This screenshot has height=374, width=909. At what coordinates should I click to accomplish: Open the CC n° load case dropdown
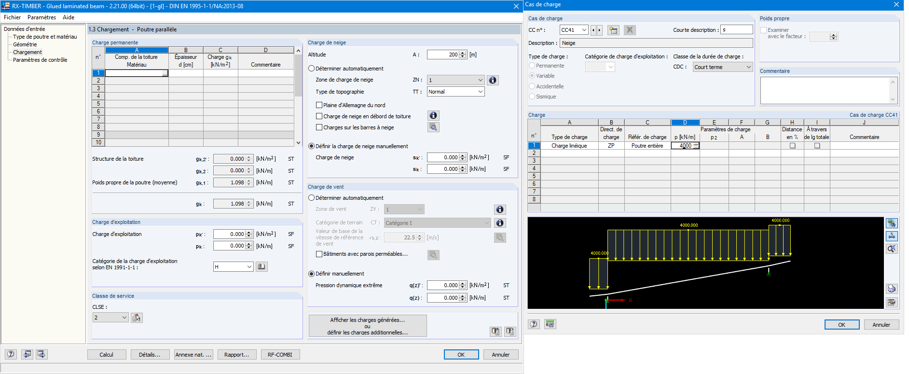(x=574, y=30)
